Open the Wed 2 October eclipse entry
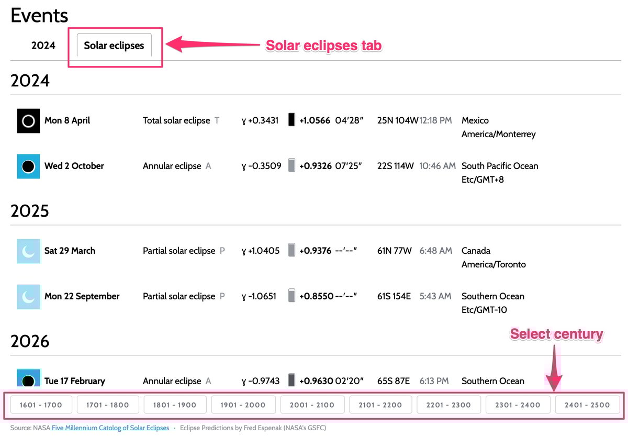Image resolution: width=628 pixels, height=437 pixels. click(x=74, y=166)
